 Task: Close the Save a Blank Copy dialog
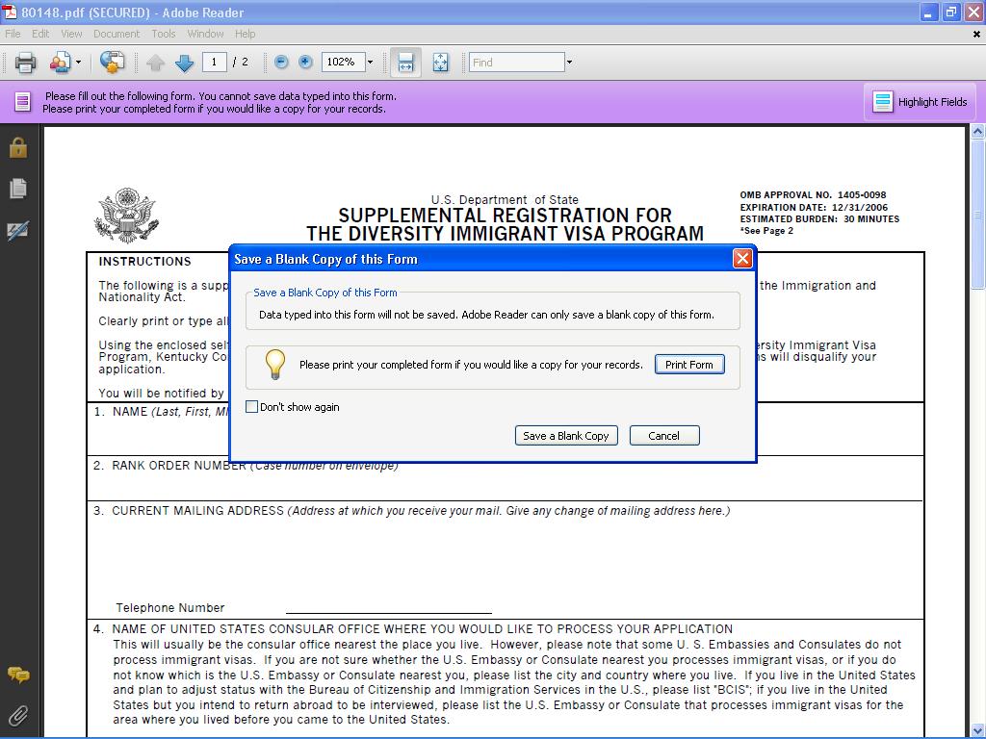[742, 258]
